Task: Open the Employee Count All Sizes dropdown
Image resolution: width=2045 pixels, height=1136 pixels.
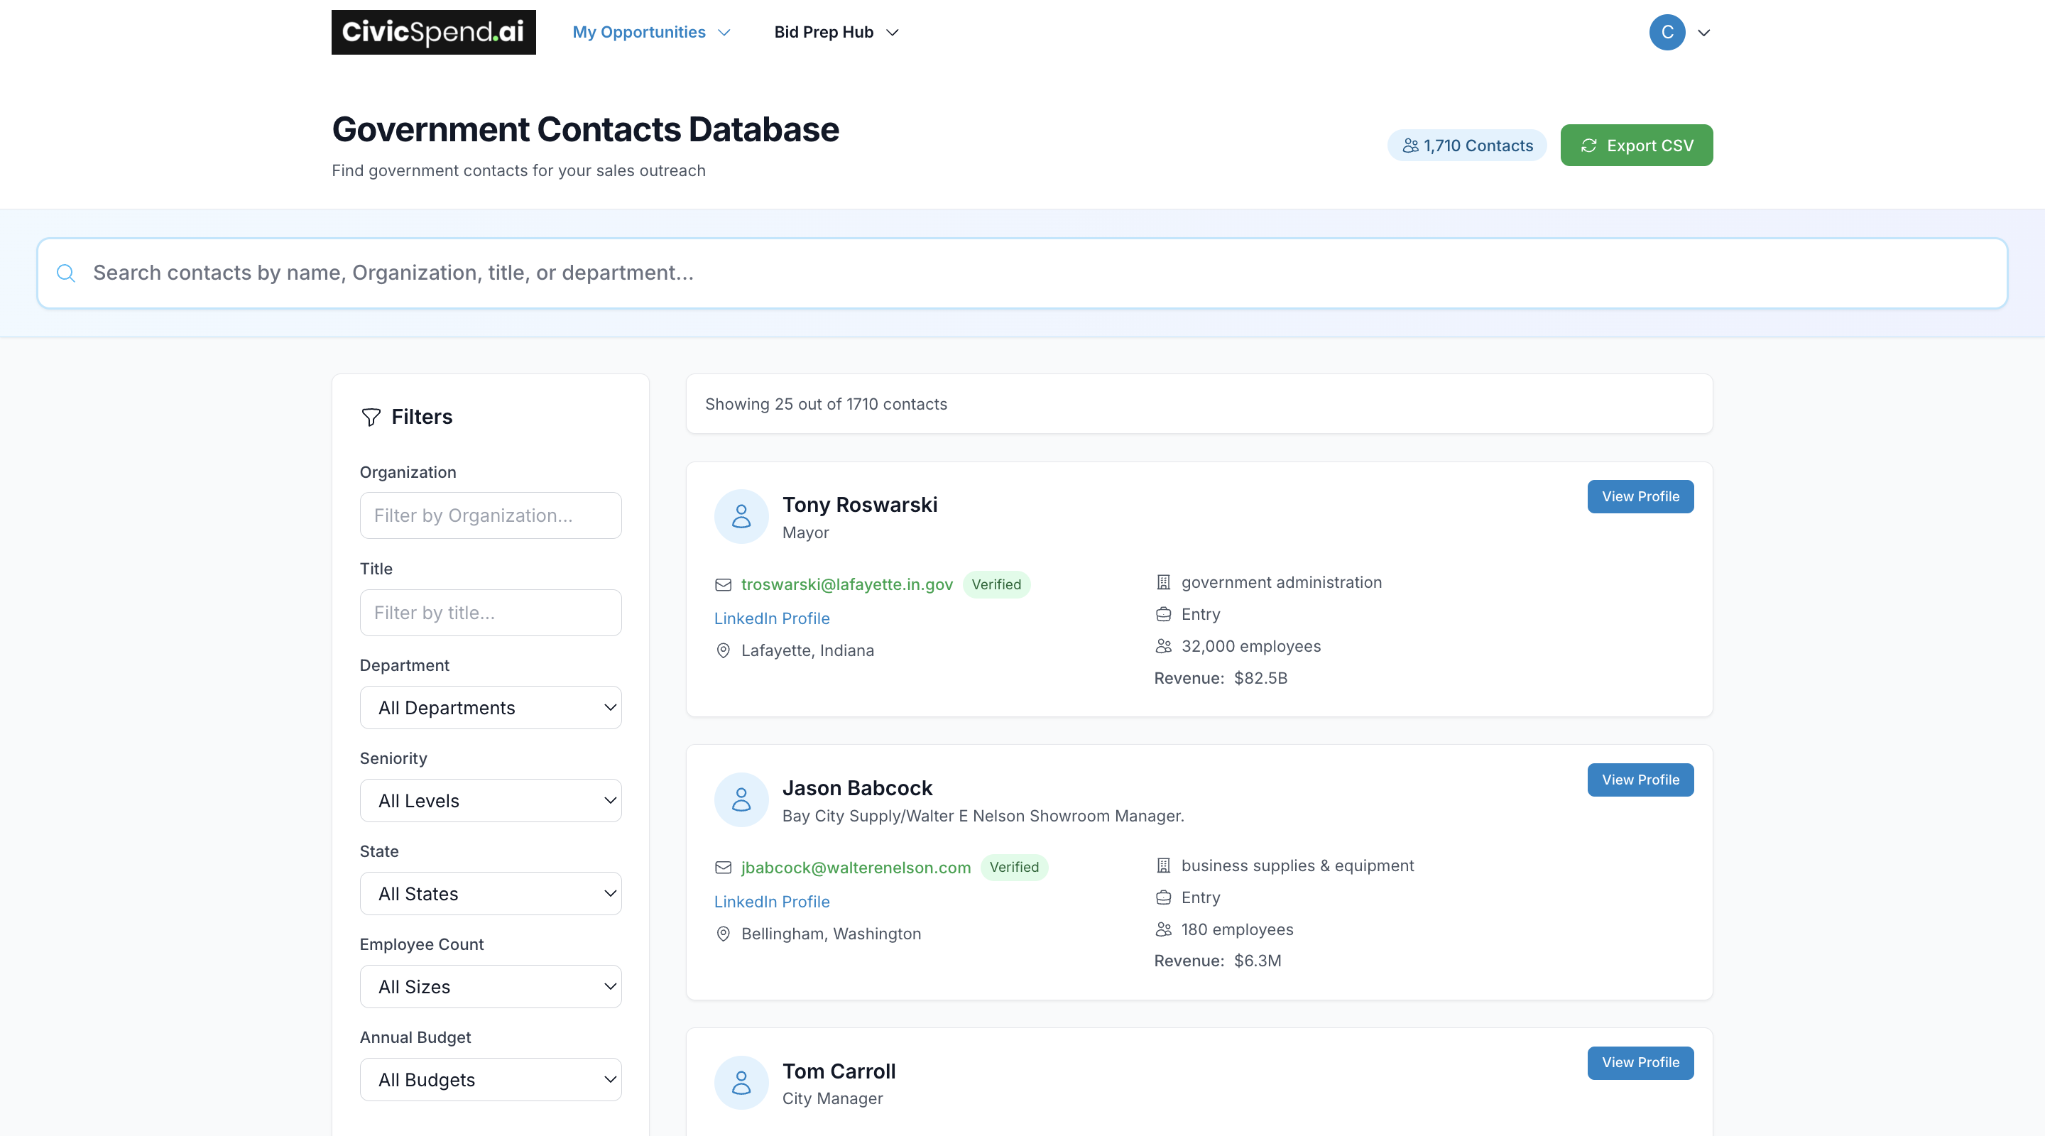Action: pos(490,986)
